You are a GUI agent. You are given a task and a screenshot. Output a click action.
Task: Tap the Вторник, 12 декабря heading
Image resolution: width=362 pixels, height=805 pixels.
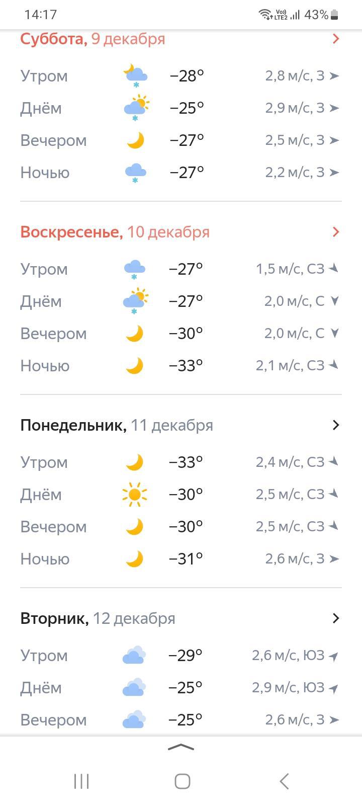click(98, 618)
